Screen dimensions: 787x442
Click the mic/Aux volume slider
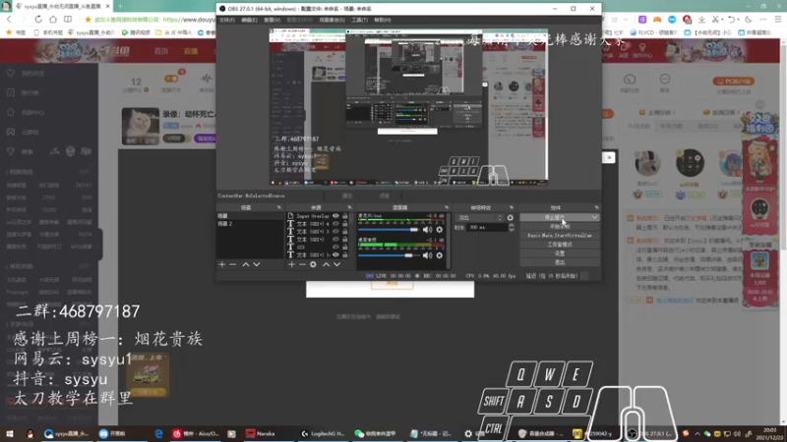point(389,230)
